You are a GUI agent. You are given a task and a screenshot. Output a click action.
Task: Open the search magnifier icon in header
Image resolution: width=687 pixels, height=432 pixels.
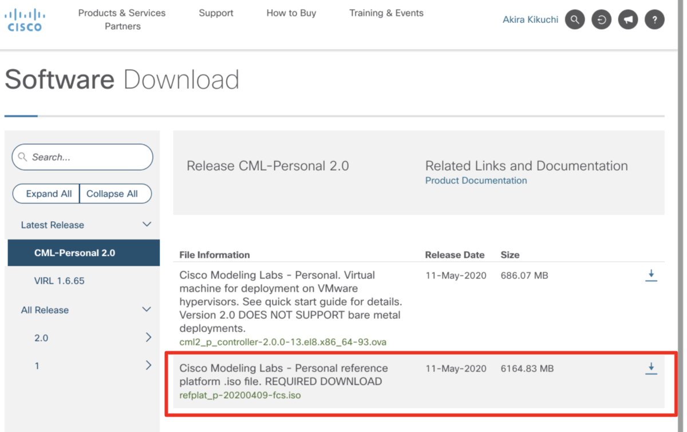pos(575,20)
